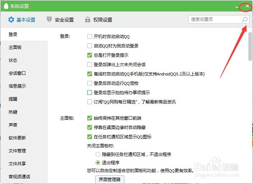Image resolution: width=253 pixels, height=184 pixels.
Task: Uncheck 总是打开登录提示
Action: [x=89, y=55]
